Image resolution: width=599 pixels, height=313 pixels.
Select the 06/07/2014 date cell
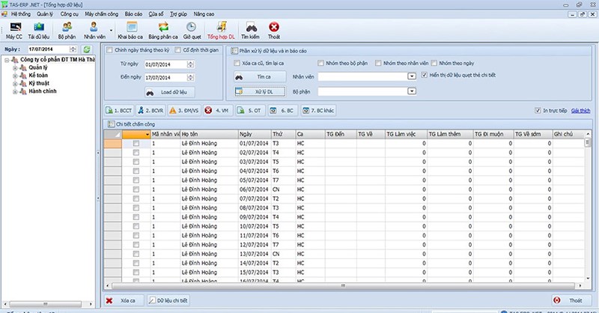click(x=254, y=189)
